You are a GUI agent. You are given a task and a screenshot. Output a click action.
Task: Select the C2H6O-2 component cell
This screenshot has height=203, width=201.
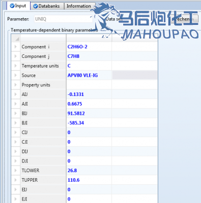click(89, 47)
